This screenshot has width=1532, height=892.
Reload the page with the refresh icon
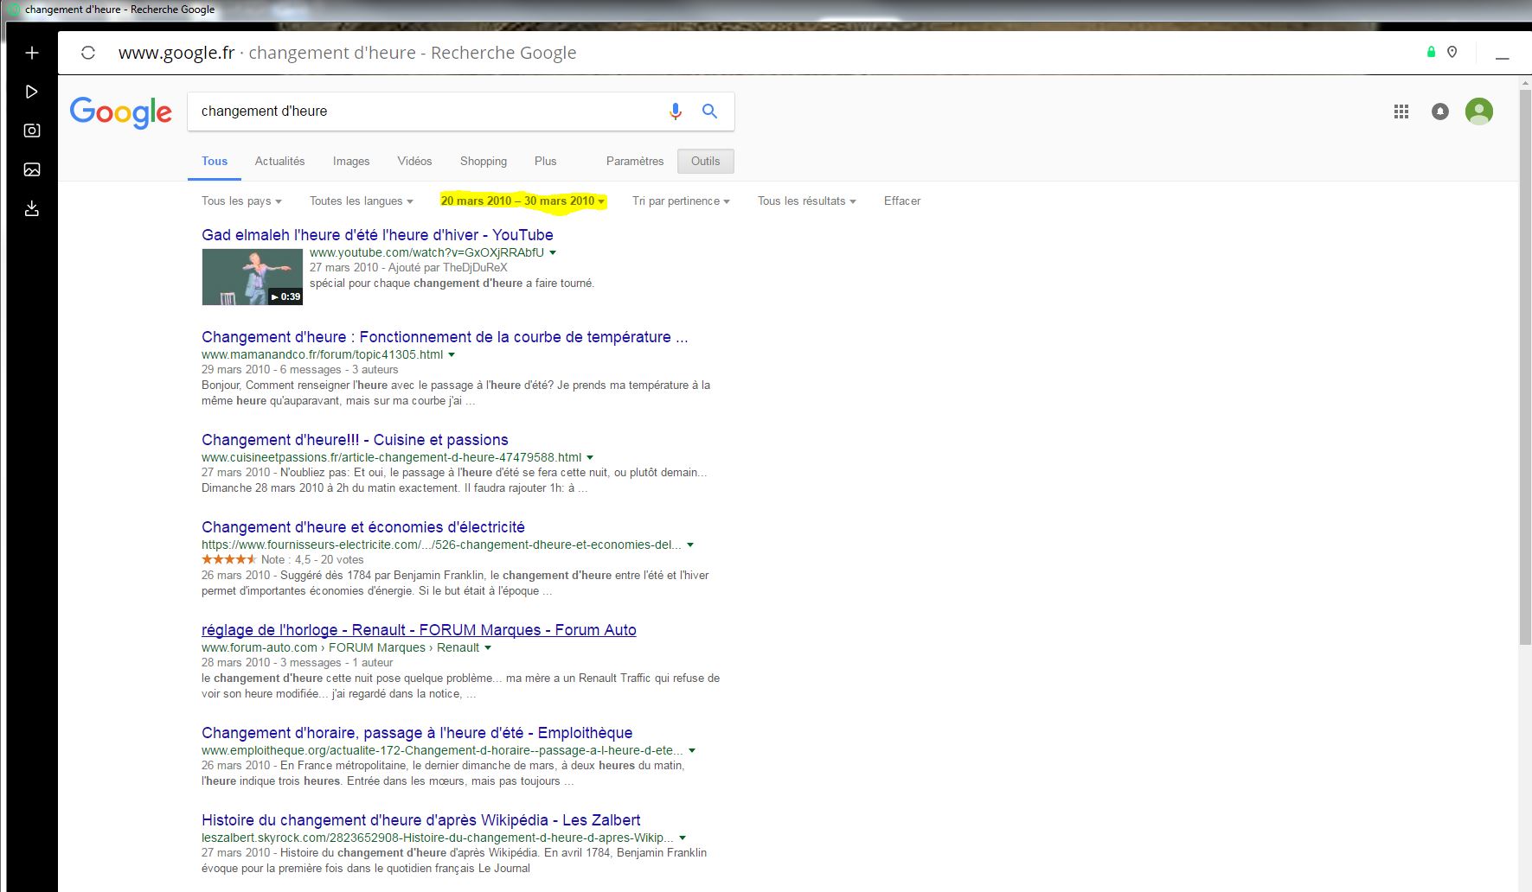88,53
